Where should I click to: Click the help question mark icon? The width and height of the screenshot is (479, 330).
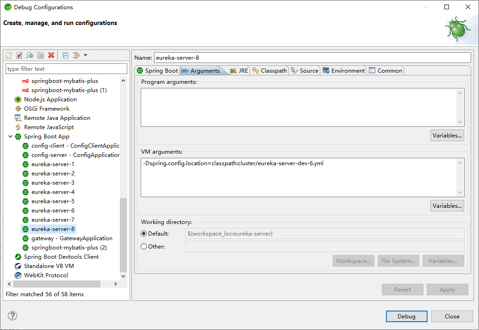click(12, 316)
